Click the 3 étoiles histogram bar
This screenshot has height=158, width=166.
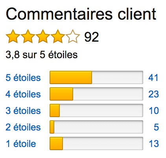coord(96,110)
